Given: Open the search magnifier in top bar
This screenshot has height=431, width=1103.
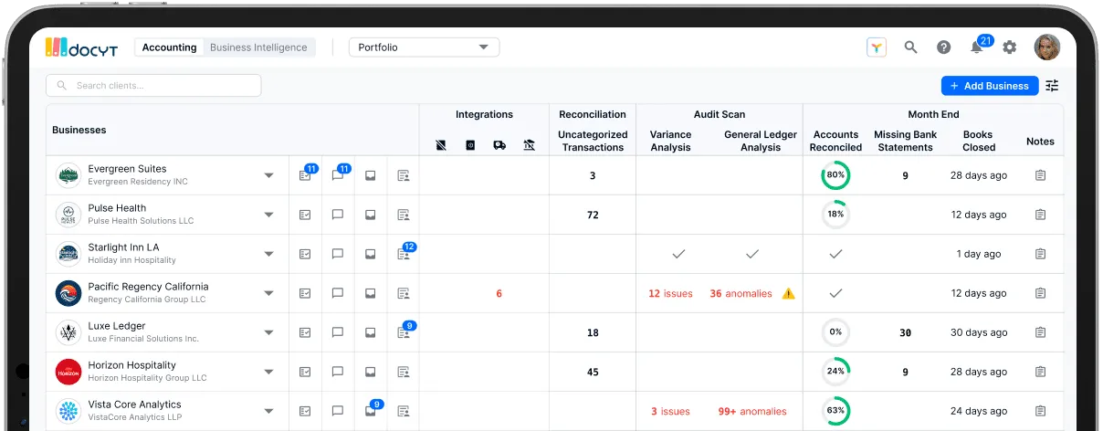Looking at the screenshot, I should (x=910, y=47).
